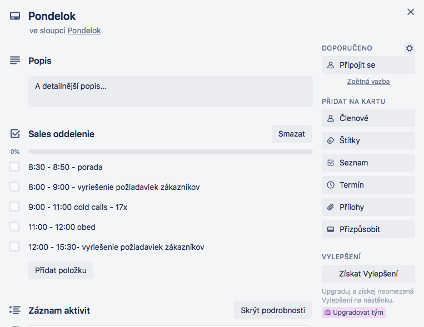Click Získat Vylepšení button
The height and width of the screenshot is (327, 424).
click(368, 274)
